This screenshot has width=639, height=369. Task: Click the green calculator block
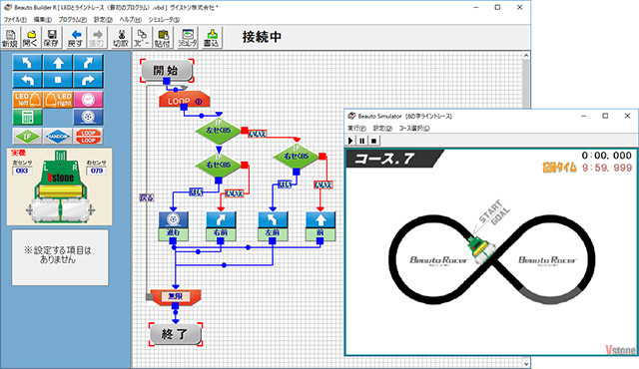[x=27, y=117]
